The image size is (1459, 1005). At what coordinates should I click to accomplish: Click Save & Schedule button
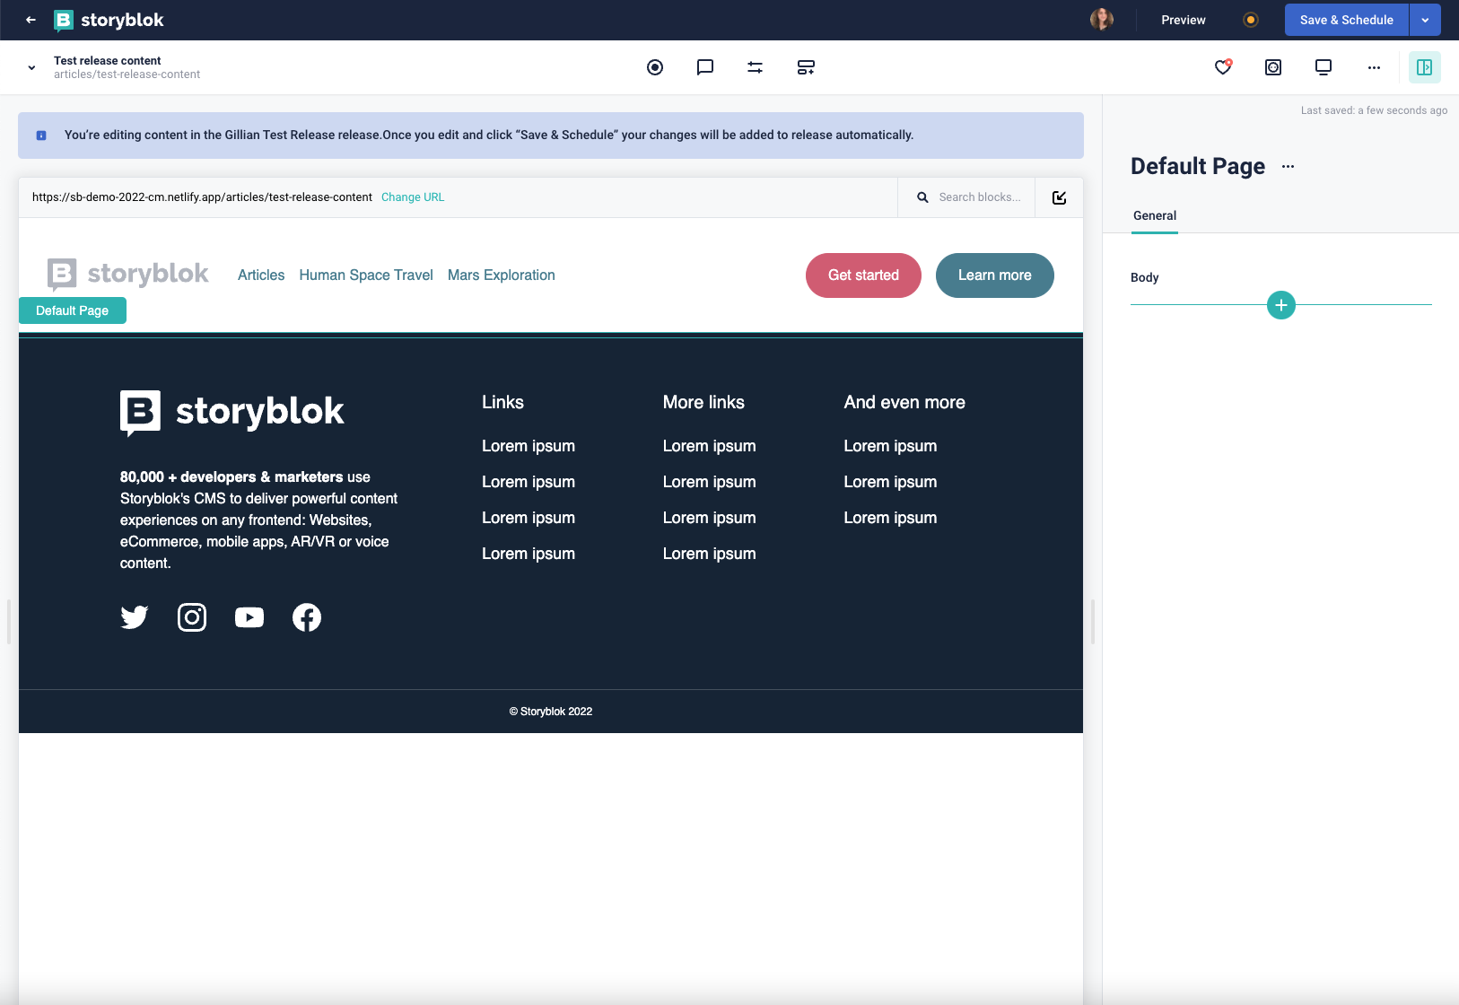[1346, 20]
